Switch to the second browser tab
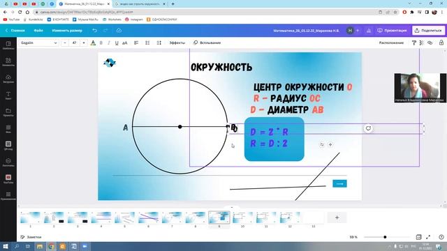Image resolution: width=447 pixels, height=251 pixels. coord(140,4)
